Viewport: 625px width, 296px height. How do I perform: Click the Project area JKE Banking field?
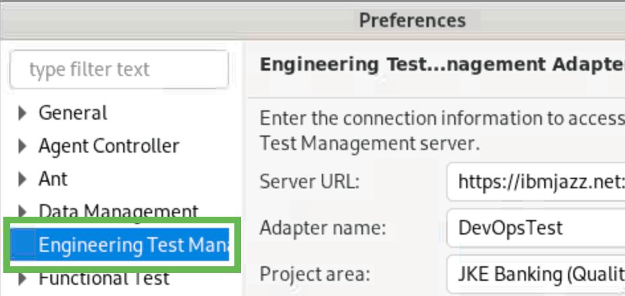pos(536,274)
